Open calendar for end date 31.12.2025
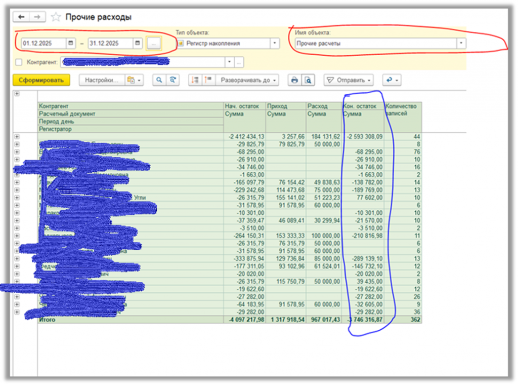 click(137, 44)
